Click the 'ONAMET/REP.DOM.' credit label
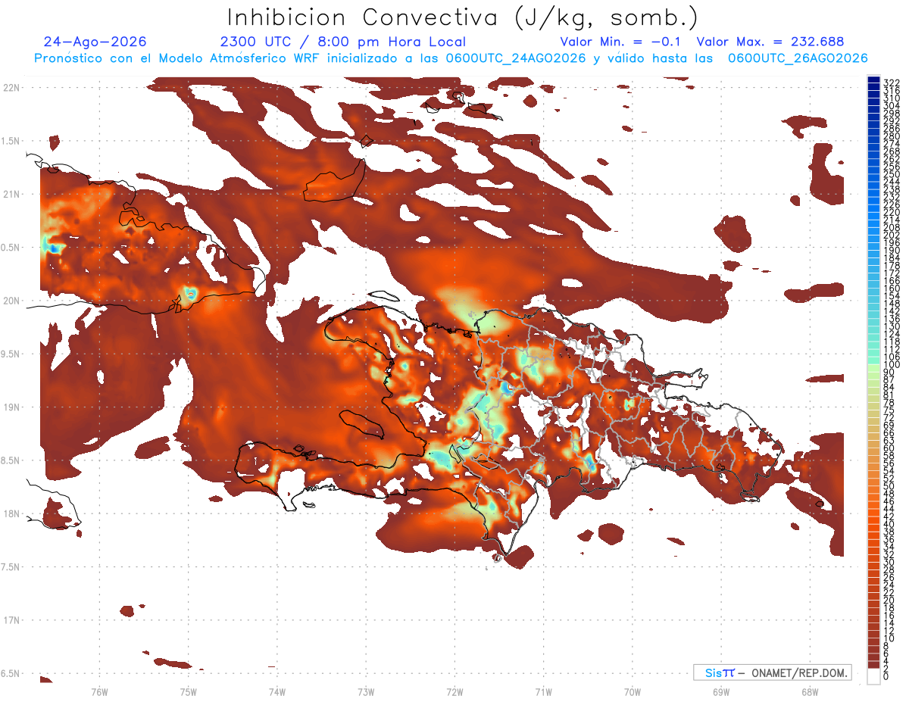The image size is (909, 702). (x=798, y=672)
